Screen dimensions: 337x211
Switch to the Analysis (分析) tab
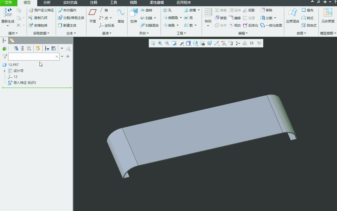[47, 3]
